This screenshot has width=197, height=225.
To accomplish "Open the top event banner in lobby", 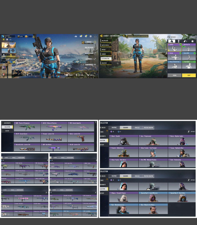I will [9, 45].
